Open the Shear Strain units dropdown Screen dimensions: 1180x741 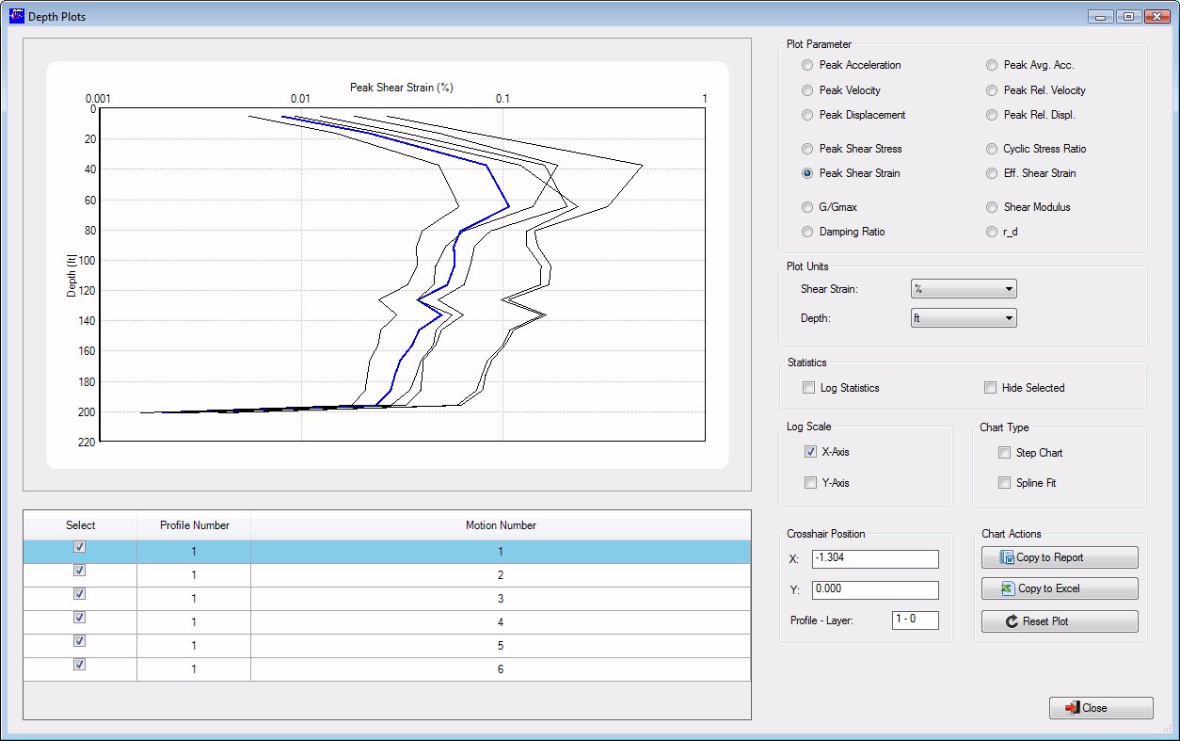coord(964,289)
